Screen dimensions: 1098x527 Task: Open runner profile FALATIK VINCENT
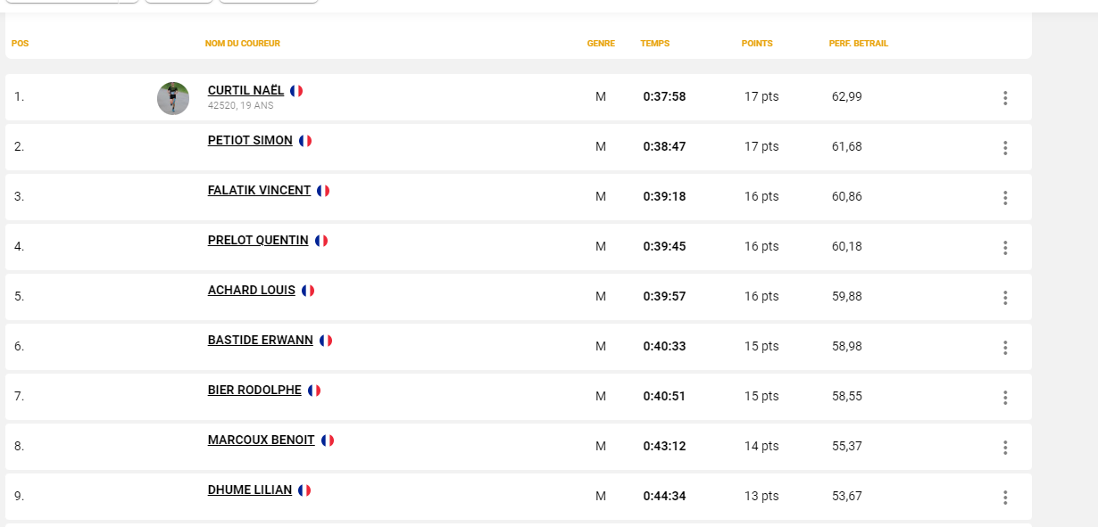[x=259, y=190]
